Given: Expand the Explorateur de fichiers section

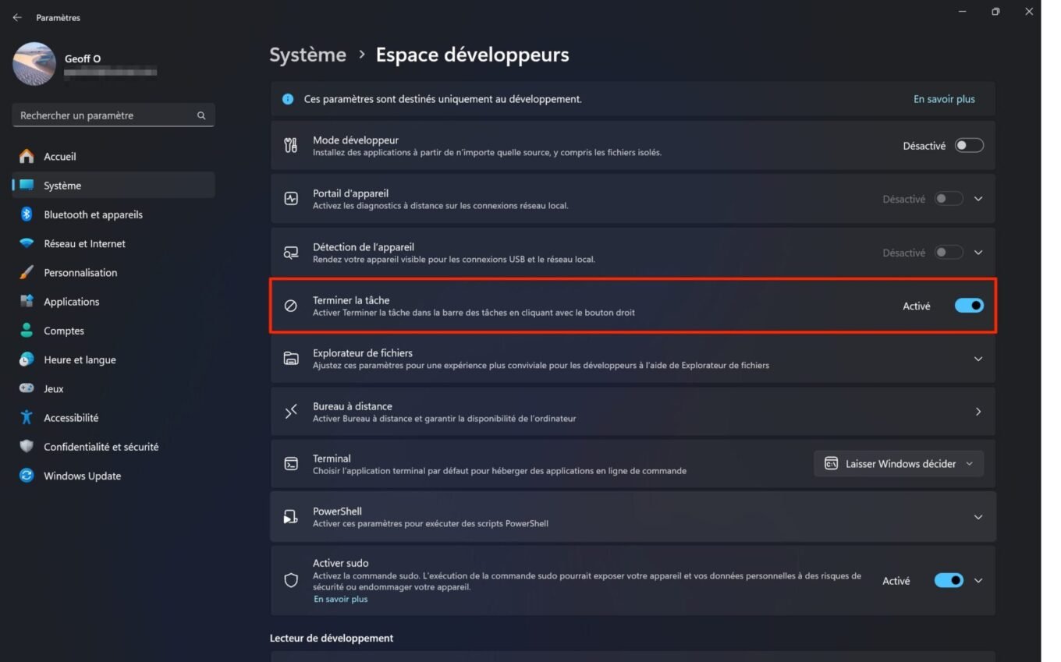Looking at the screenshot, I should (x=978, y=359).
